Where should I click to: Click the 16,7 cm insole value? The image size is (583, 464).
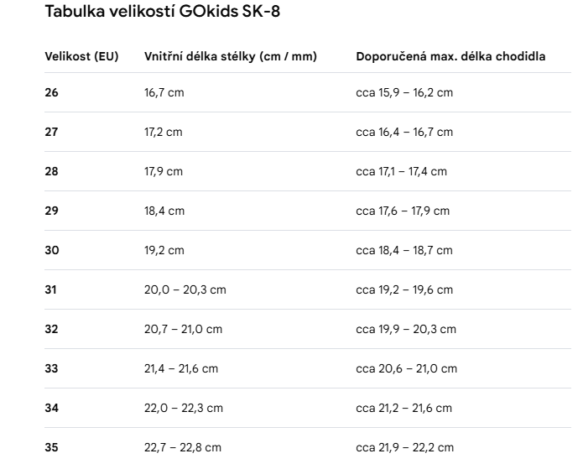[164, 92]
